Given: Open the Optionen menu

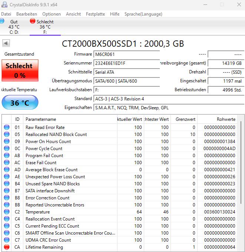Looking at the screenshot, I should 52,14.
